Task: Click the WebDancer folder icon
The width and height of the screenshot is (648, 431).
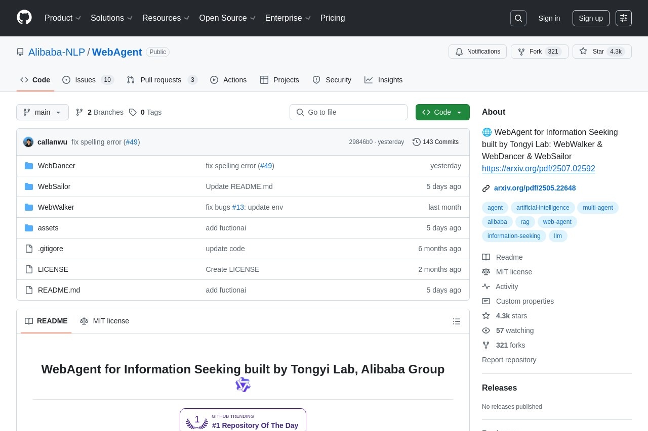Action: click(x=29, y=166)
